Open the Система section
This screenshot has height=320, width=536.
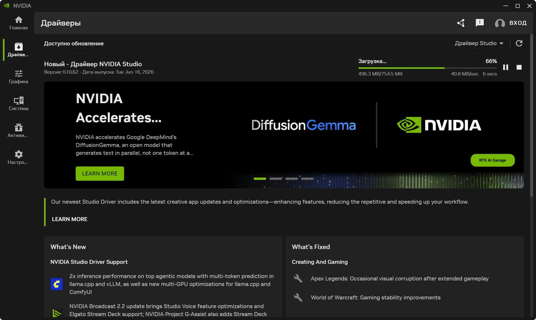pyautogui.click(x=18, y=104)
